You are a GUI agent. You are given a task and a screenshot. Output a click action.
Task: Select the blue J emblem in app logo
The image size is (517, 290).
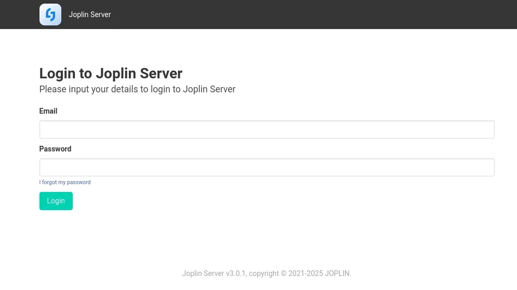pos(50,15)
